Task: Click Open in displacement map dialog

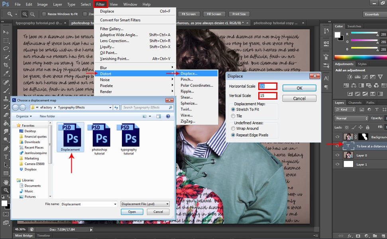Action: pos(132,212)
